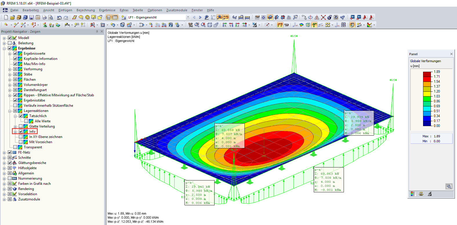Screen dimensions: 457x225
Task: Expand the Zusatzmodule tree node
Action: (4, 199)
